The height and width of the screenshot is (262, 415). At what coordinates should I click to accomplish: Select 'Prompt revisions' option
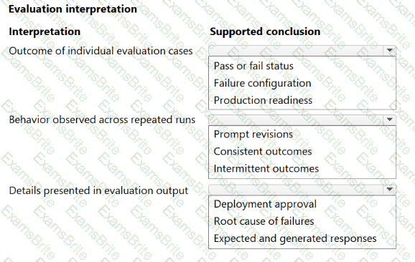click(x=253, y=135)
